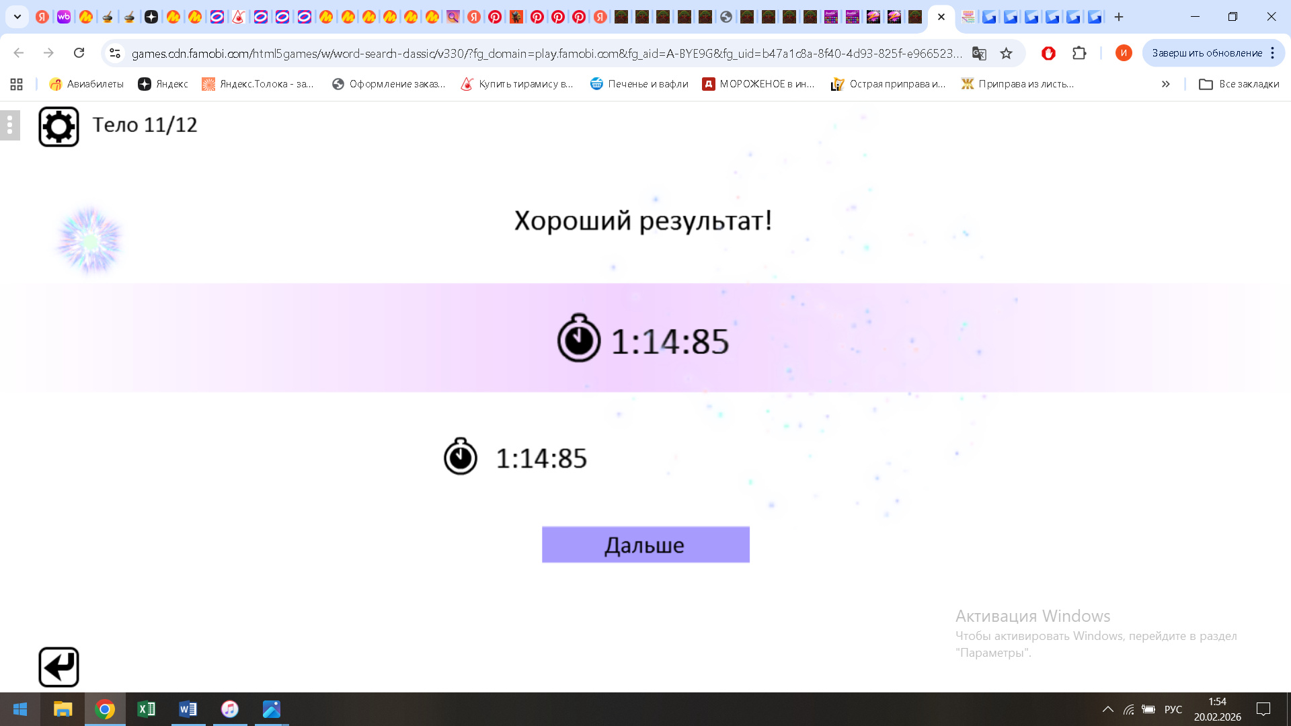Screen dimensions: 1291x726
Task: Open the Все закладки bookmarks folder
Action: pyautogui.click(x=1239, y=84)
